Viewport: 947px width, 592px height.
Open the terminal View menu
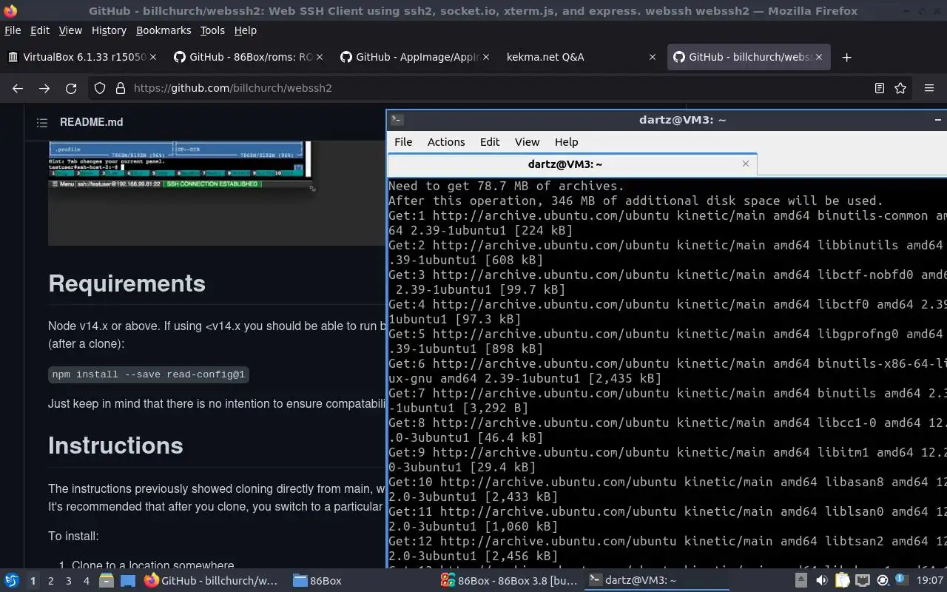(x=528, y=142)
